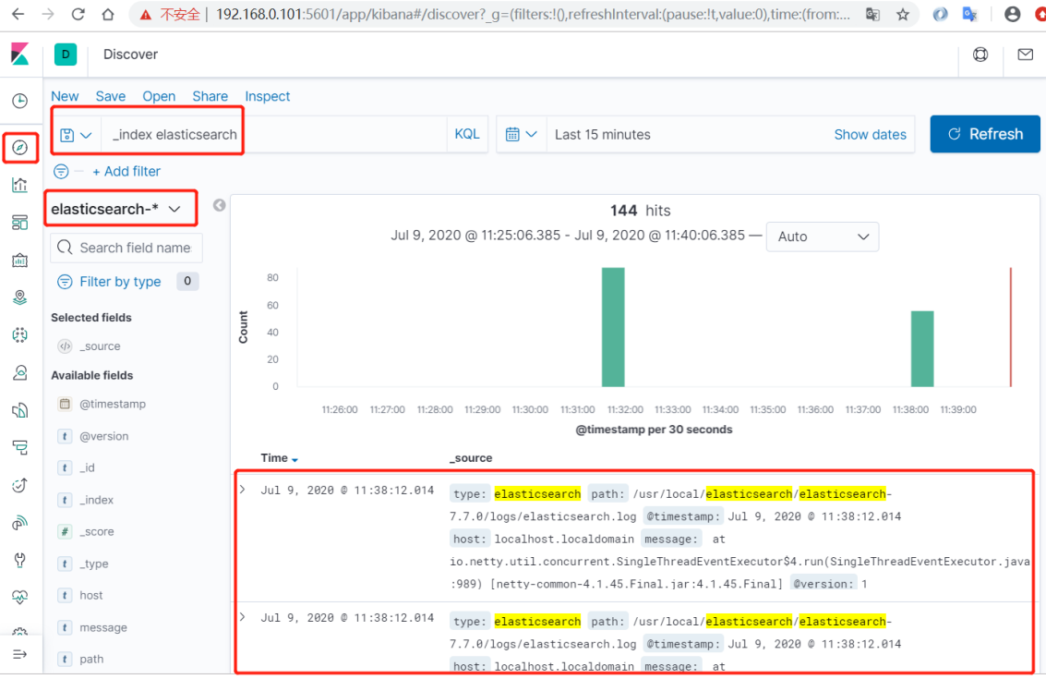The image size is (1046, 679).
Task: Open the Auto interval dropdown
Action: click(x=823, y=236)
